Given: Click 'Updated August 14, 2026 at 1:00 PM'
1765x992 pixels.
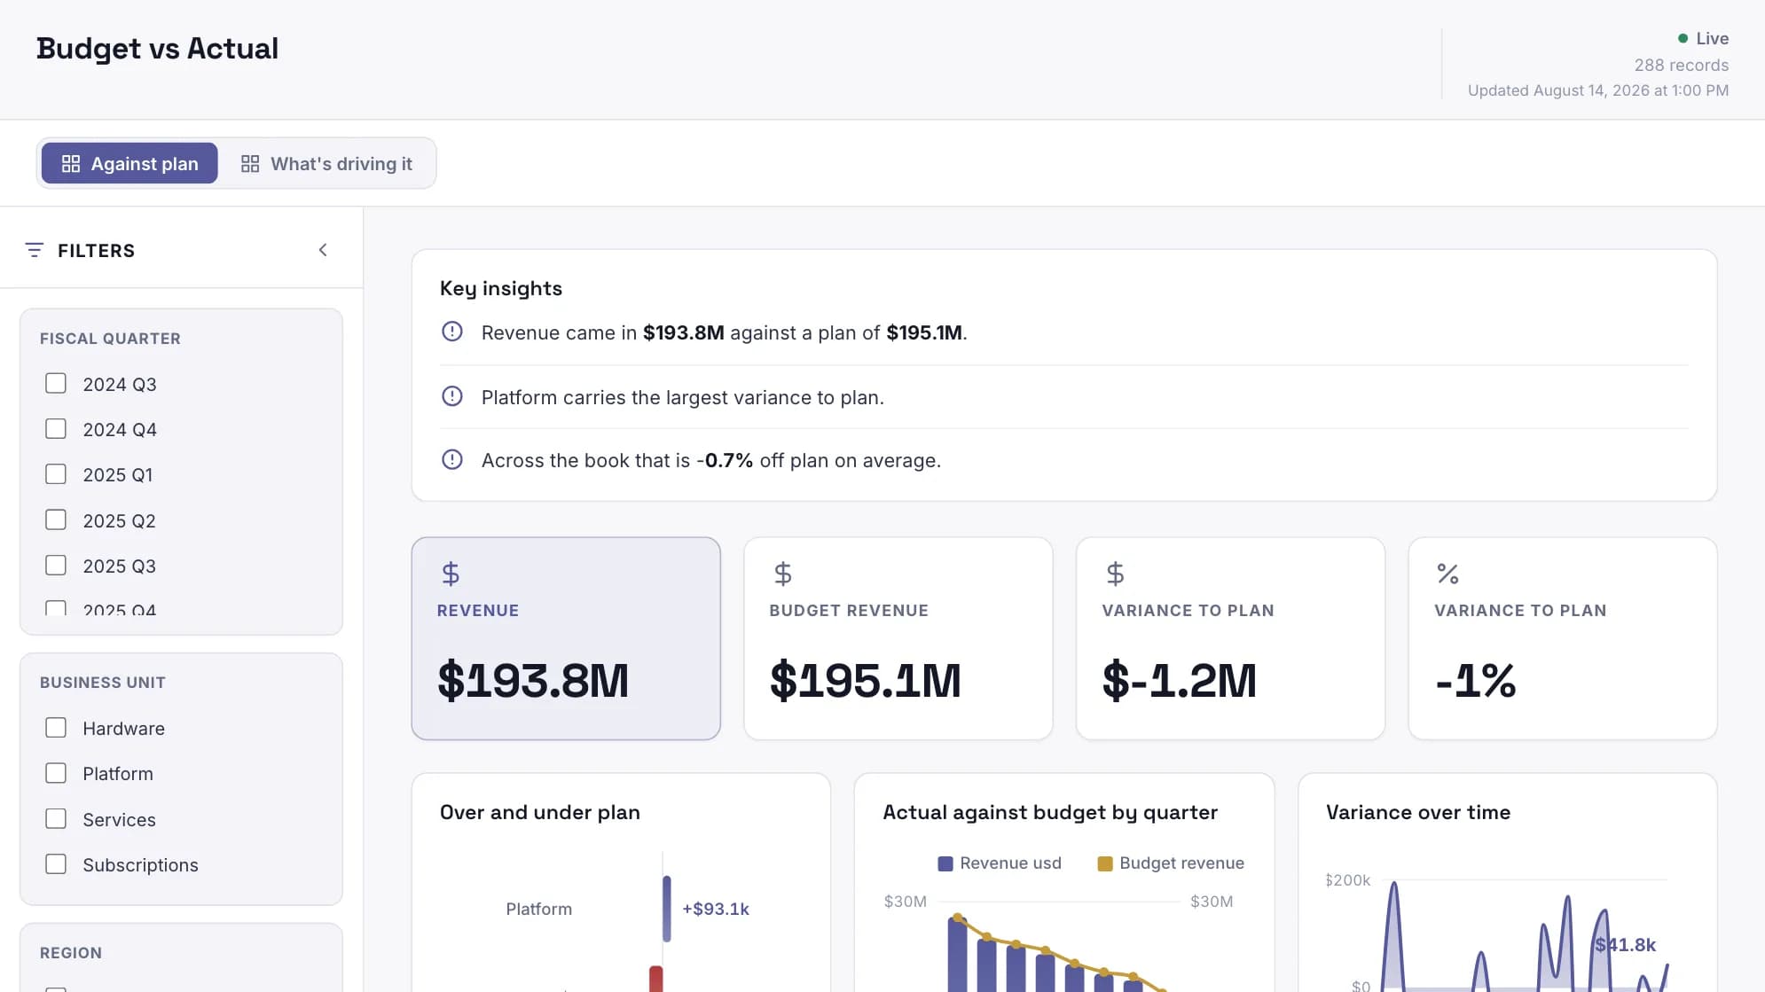Looking at the screenshot, I should (x=1598, y=90).
